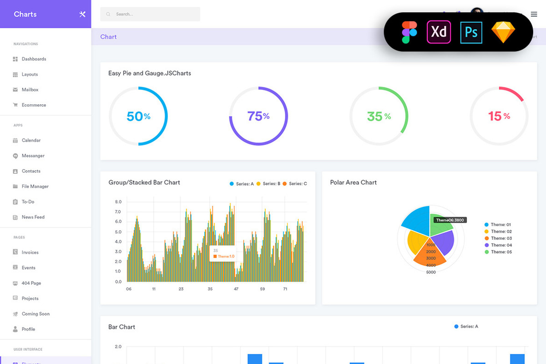The width and height of the screenshot is (546, 364).
Task: Click the 75% gauge chart
Action: (x=258, y=116)
